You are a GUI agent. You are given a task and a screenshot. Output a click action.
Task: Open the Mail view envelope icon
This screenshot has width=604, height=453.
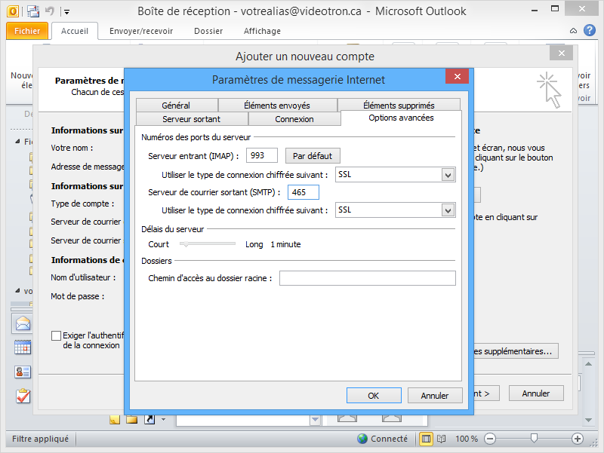point(23,324)
